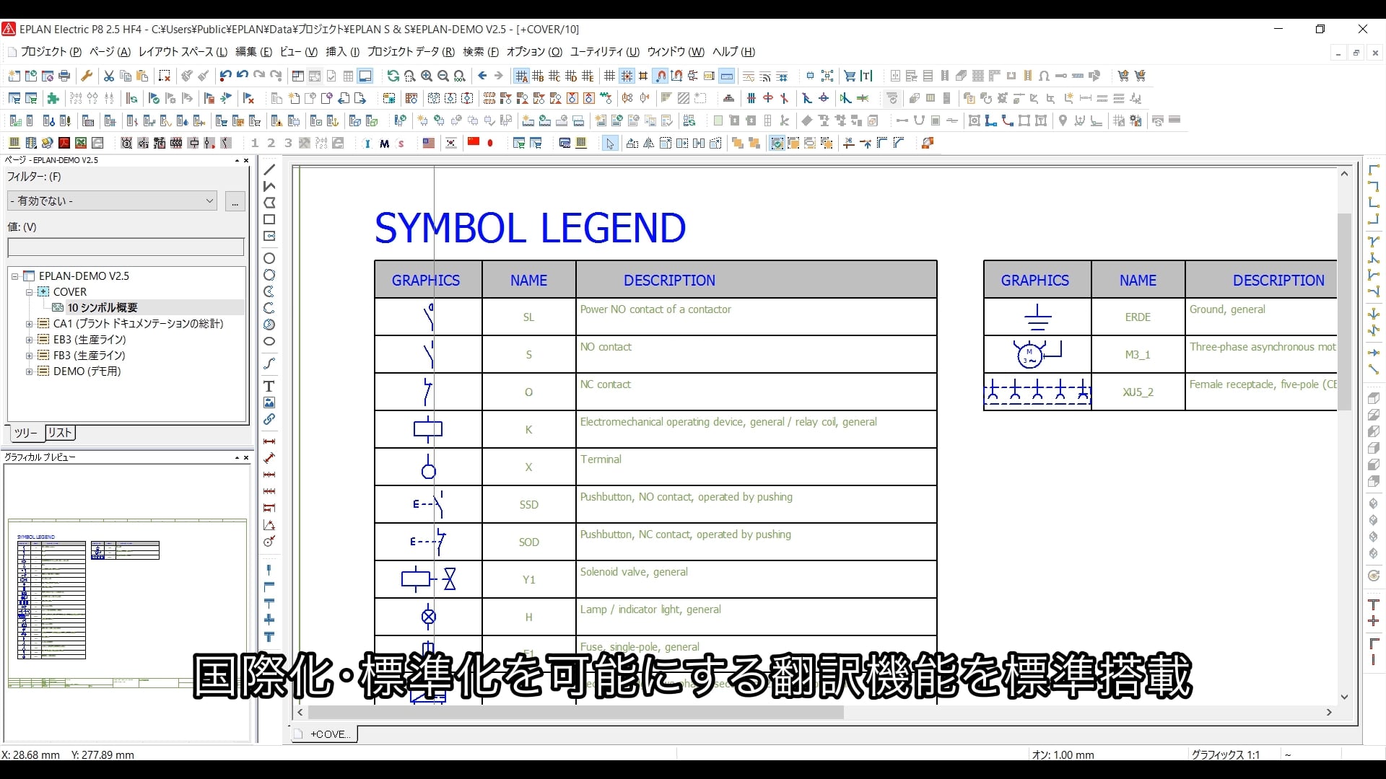
Task: Open the ユーティリティ (U) menu
Action: click(605, 52)
